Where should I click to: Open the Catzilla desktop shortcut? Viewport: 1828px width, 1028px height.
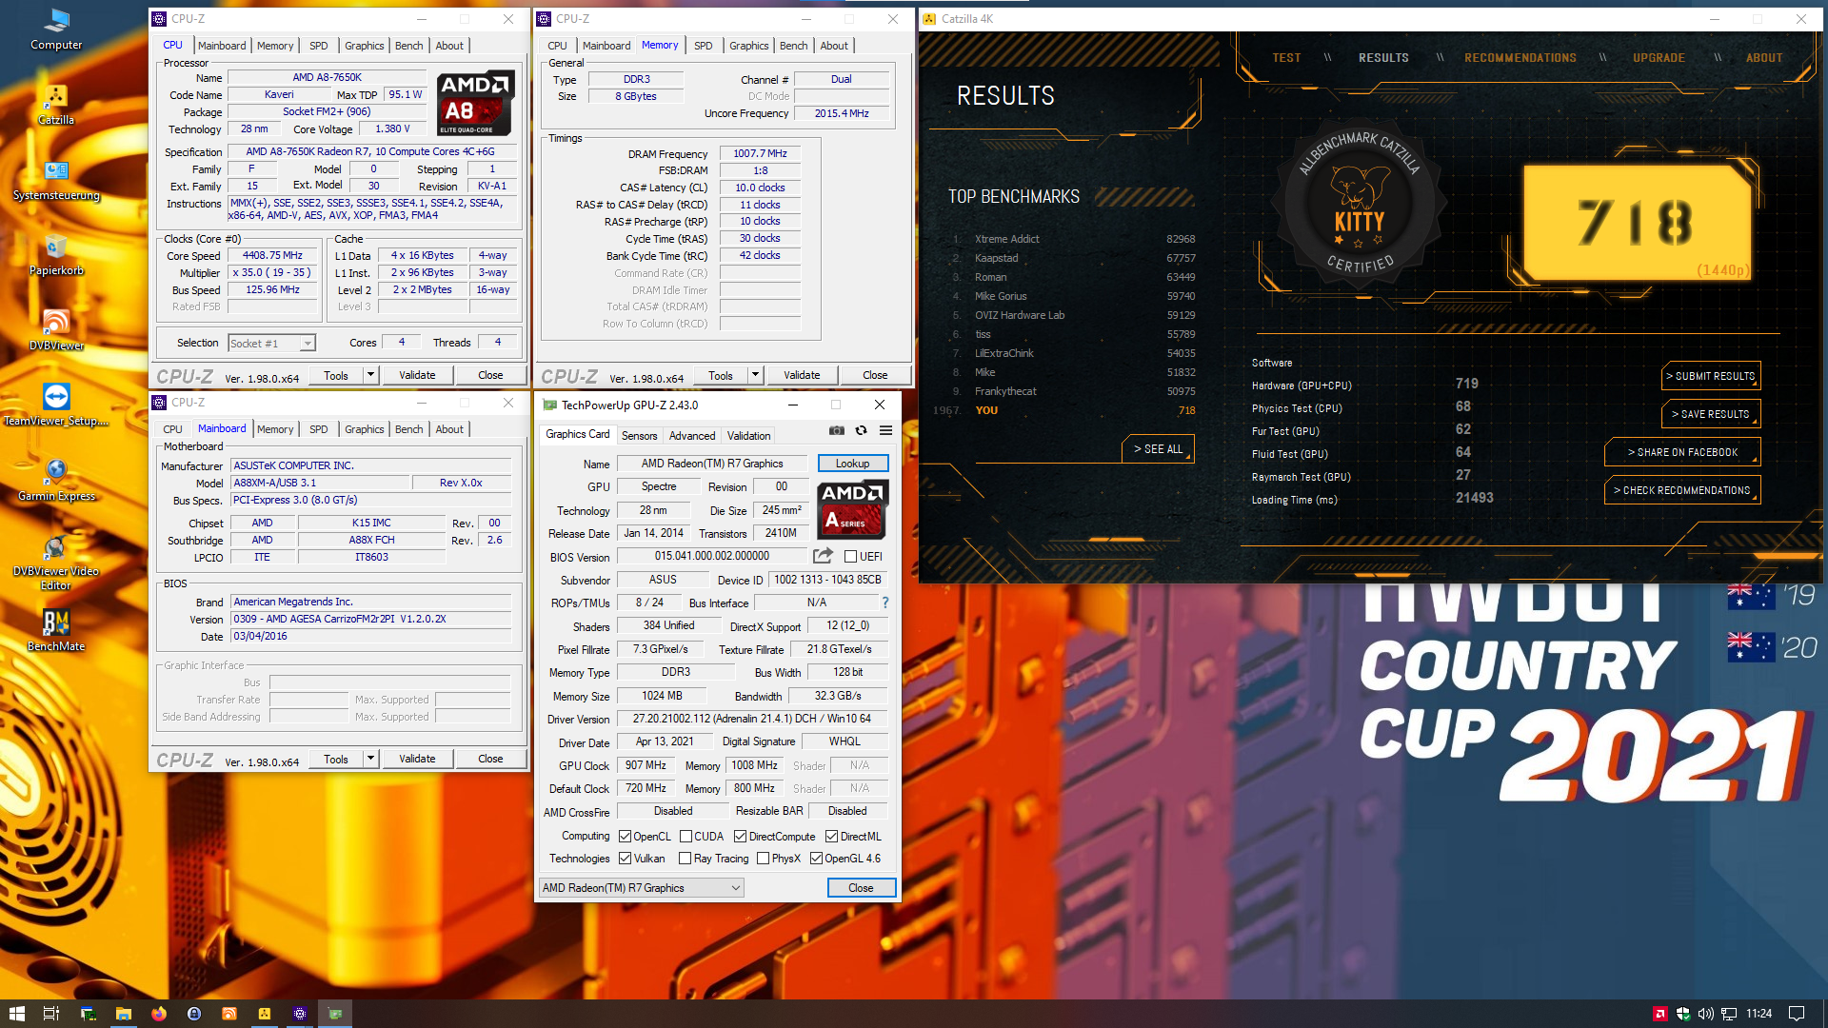tap(56, 105)
